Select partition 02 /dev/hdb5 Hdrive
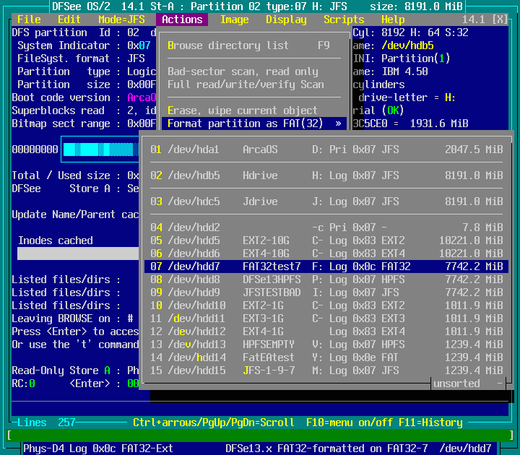This screenshot has width=520, height=455. pyautogui.click(x=326, y=175)
